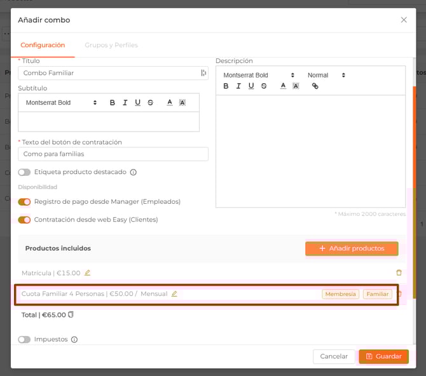Delete the Matrícula product with trash icon
The image size is (426, 376).
pos(399,273)
